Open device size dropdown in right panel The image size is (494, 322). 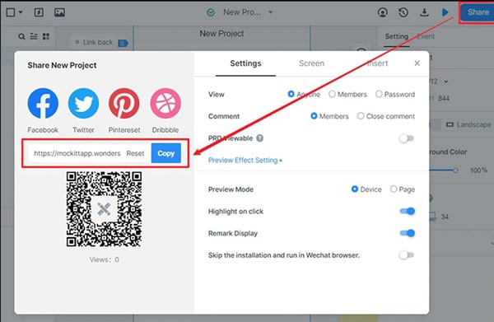(445, 82)
